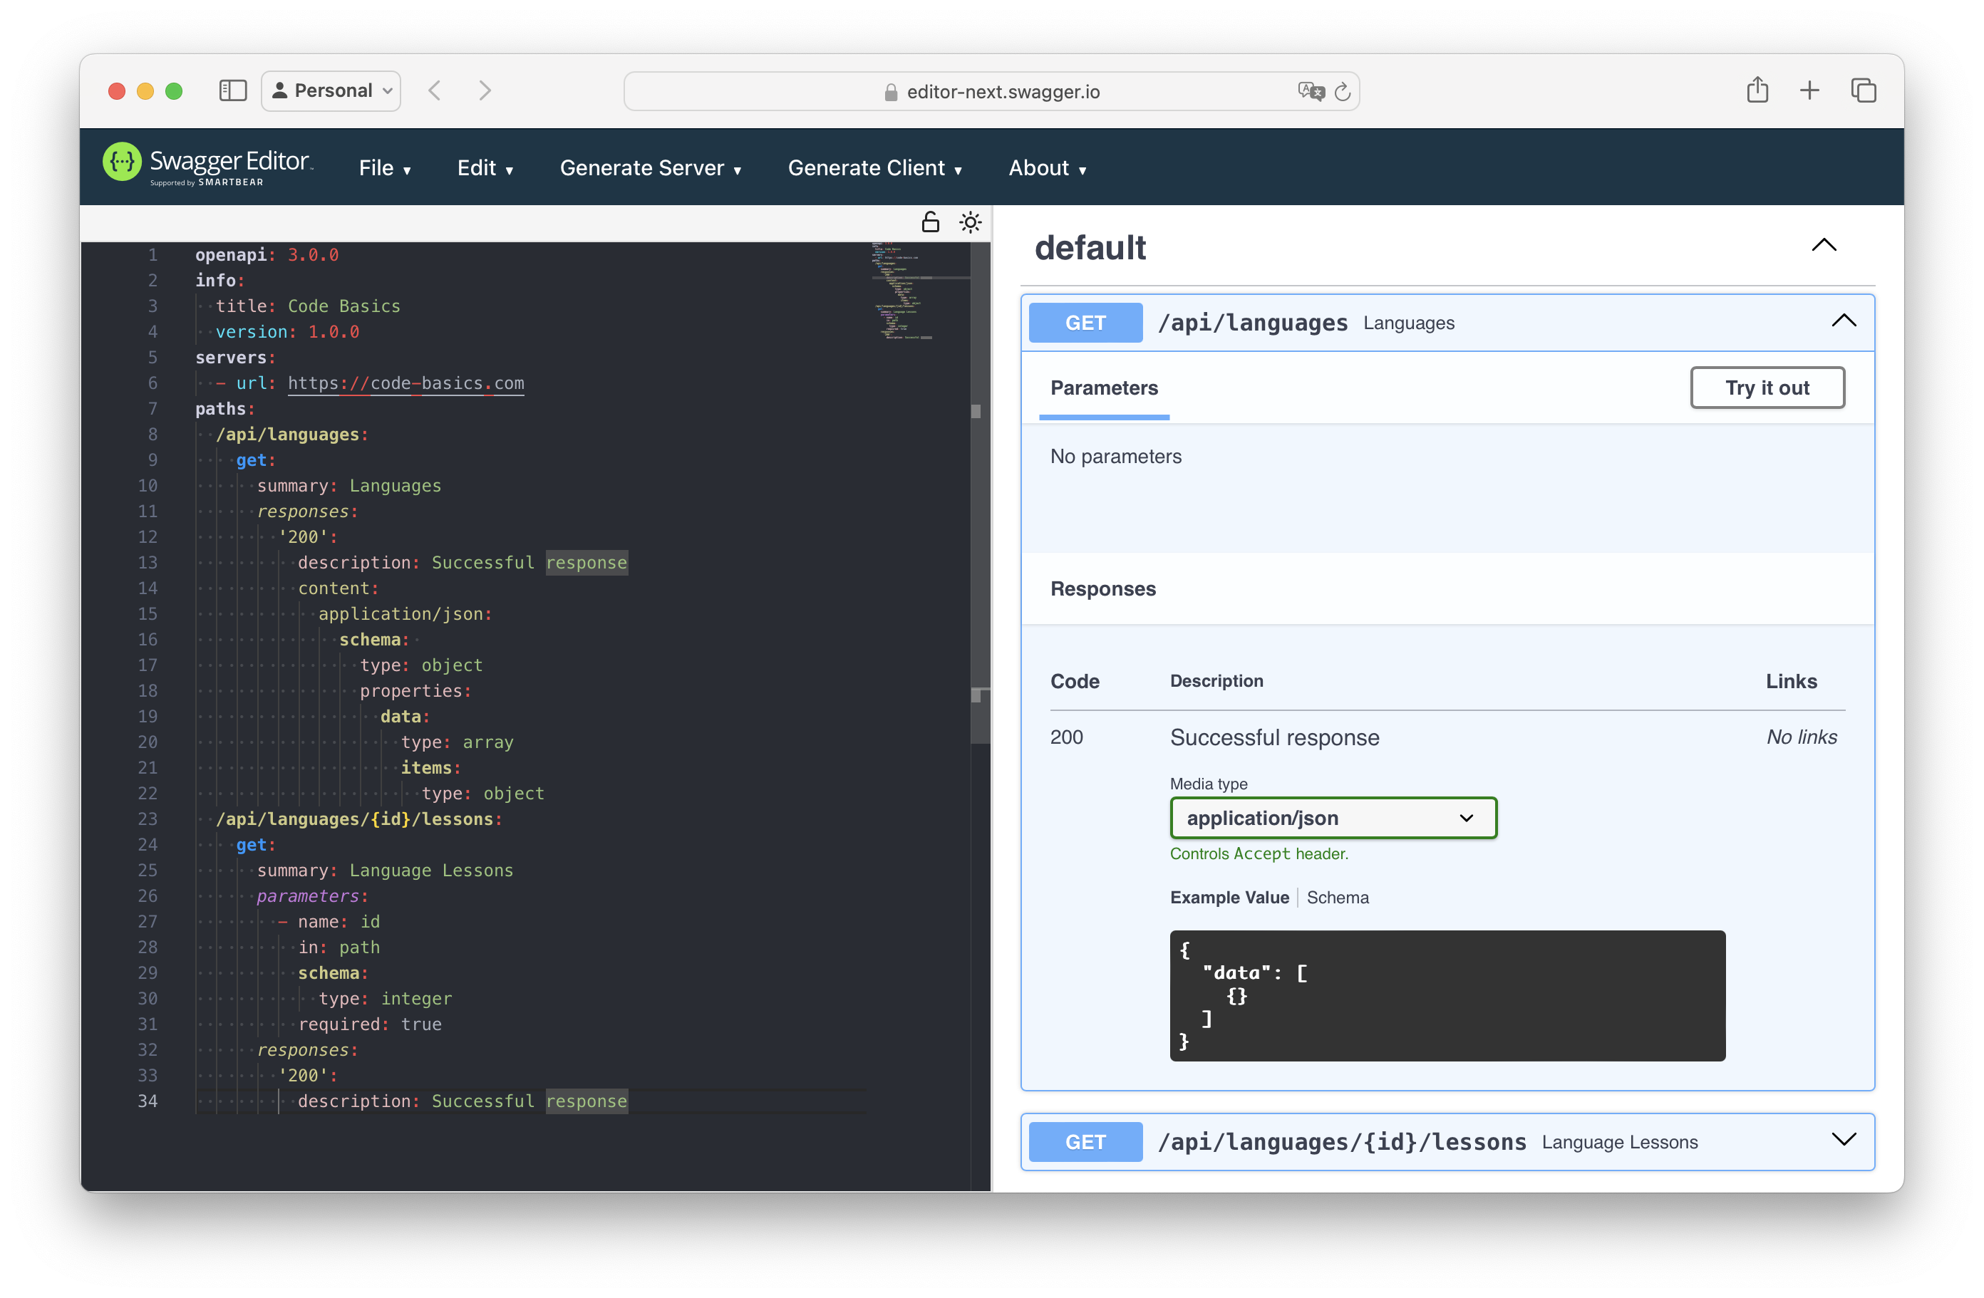Select the Parameters tab

(1104, 388)
